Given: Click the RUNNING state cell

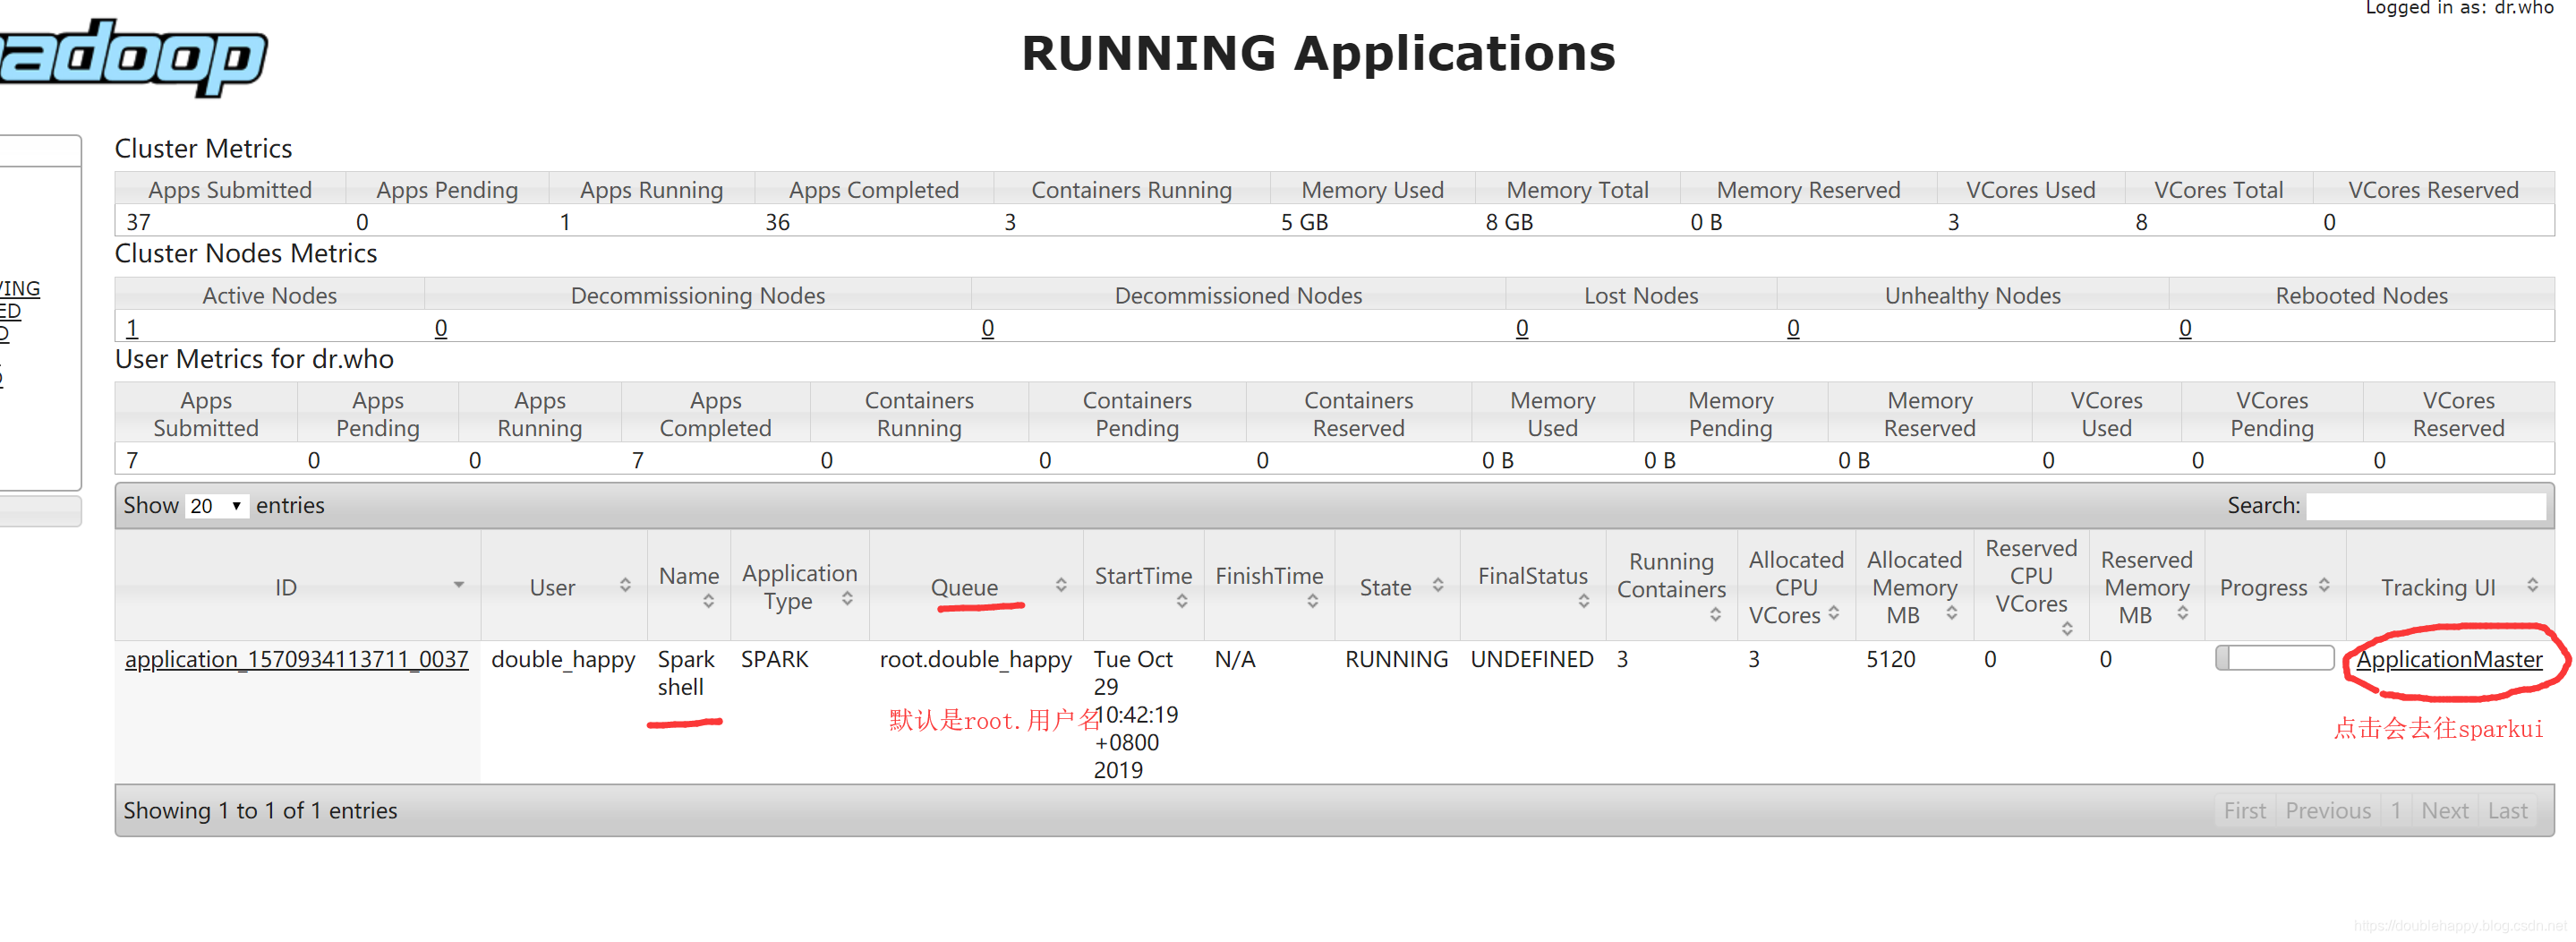Looking at the screenshot, I should [x=1396, y=660].
